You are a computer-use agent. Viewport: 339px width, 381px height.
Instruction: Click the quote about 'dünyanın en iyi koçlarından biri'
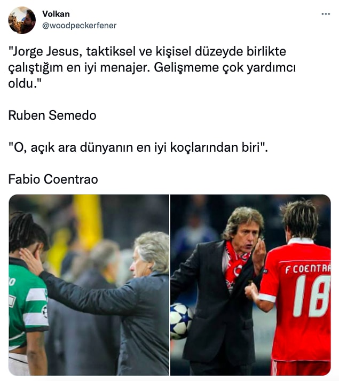click(138, 147)
